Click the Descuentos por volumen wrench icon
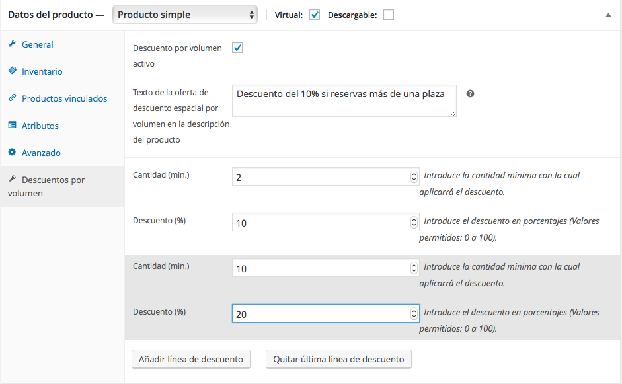The image size is (622, 384). pos(13,179)
